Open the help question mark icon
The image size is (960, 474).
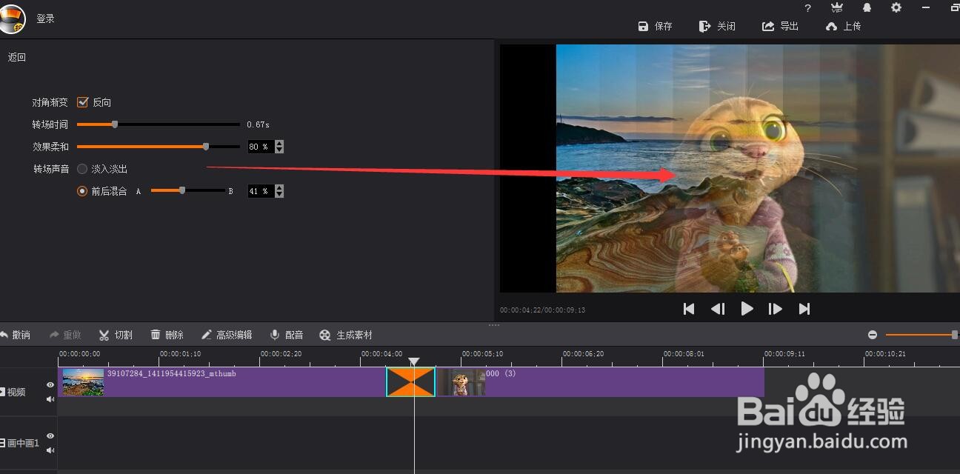pos(807,8)
